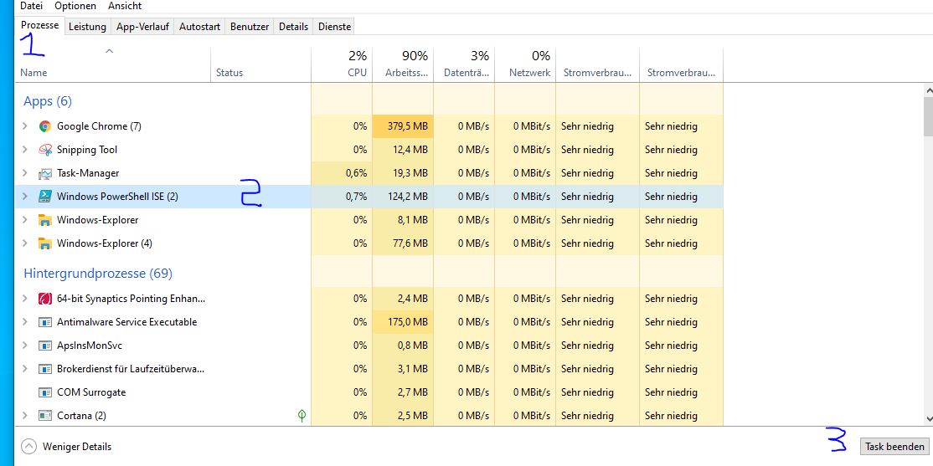Click the Task-Manager process icon

coord(44,173)
